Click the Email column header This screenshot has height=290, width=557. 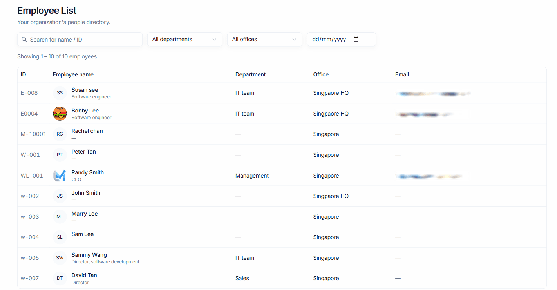coord(402,74)
